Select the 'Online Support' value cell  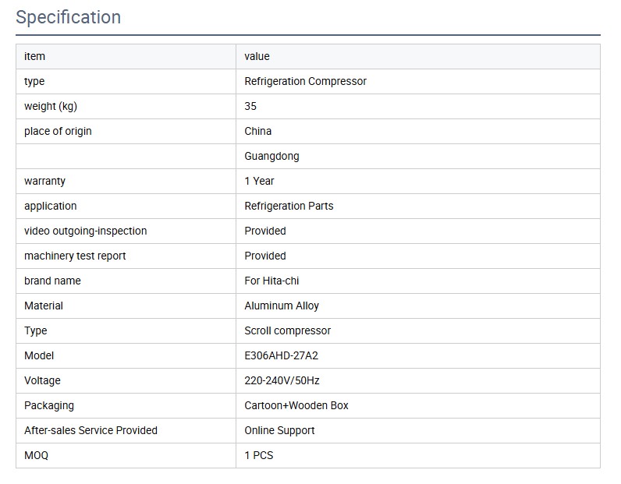coord(279,430)
